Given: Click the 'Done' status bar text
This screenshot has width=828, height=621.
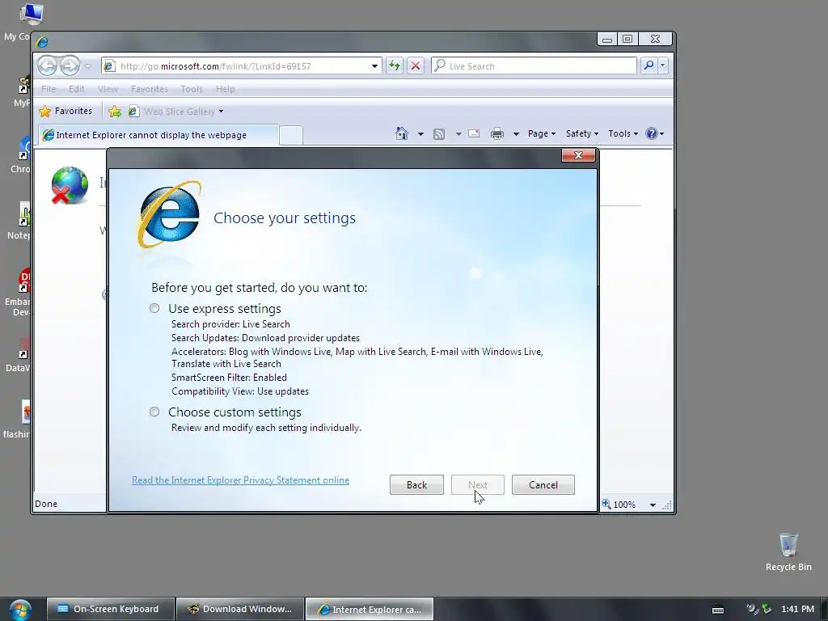Looking at the screenshot, I should point(46,504).
